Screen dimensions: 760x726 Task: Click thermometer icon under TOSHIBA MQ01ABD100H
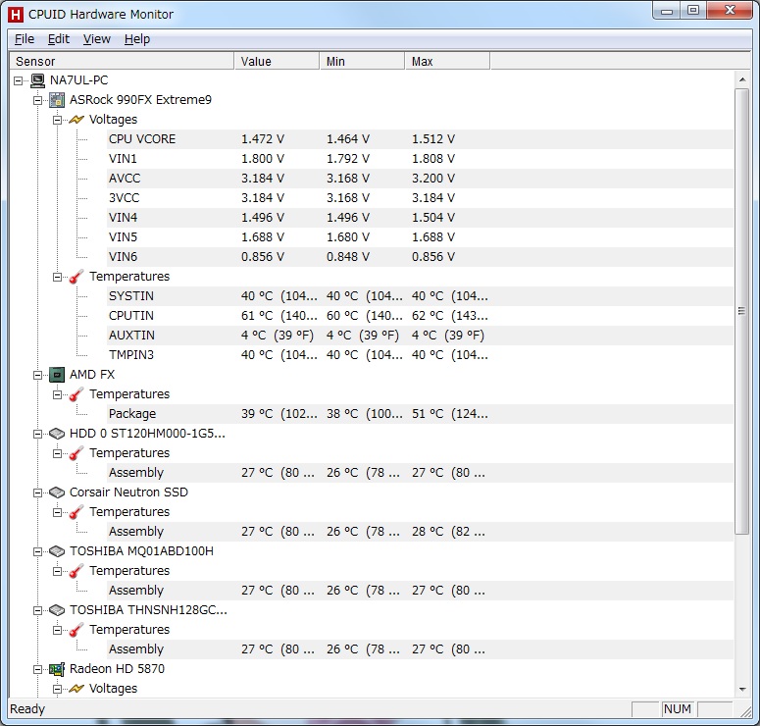coord(76,571)
